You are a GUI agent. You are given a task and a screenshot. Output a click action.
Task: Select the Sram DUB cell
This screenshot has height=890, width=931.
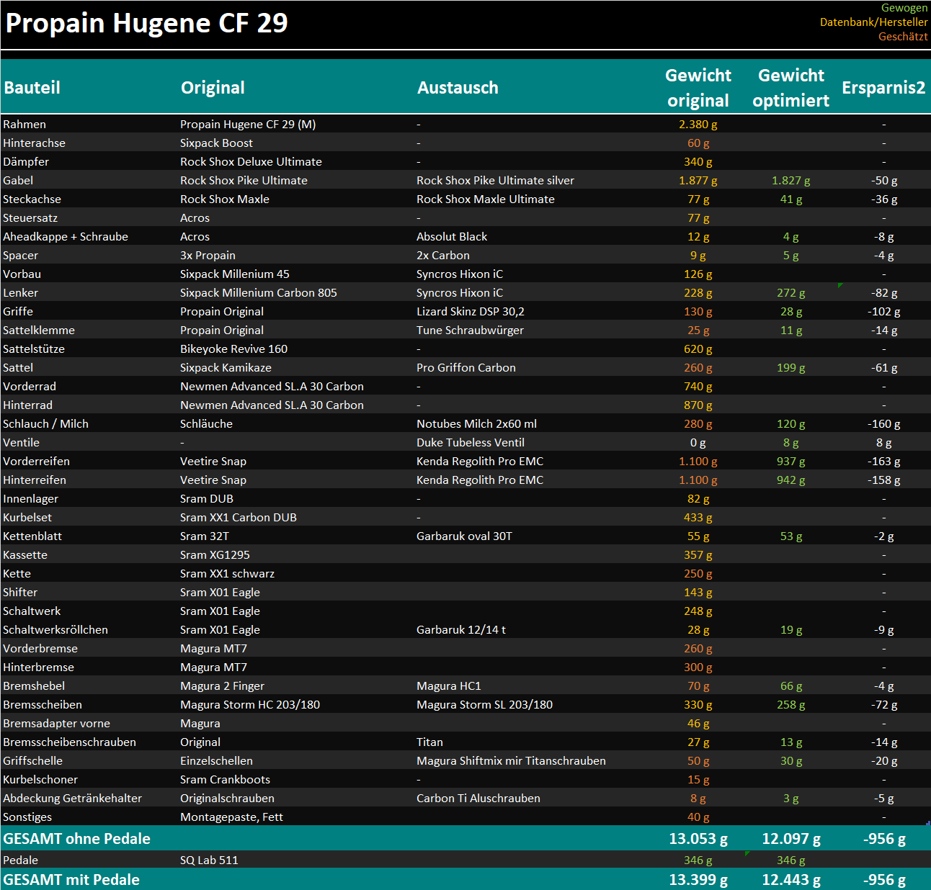[207, 499]
